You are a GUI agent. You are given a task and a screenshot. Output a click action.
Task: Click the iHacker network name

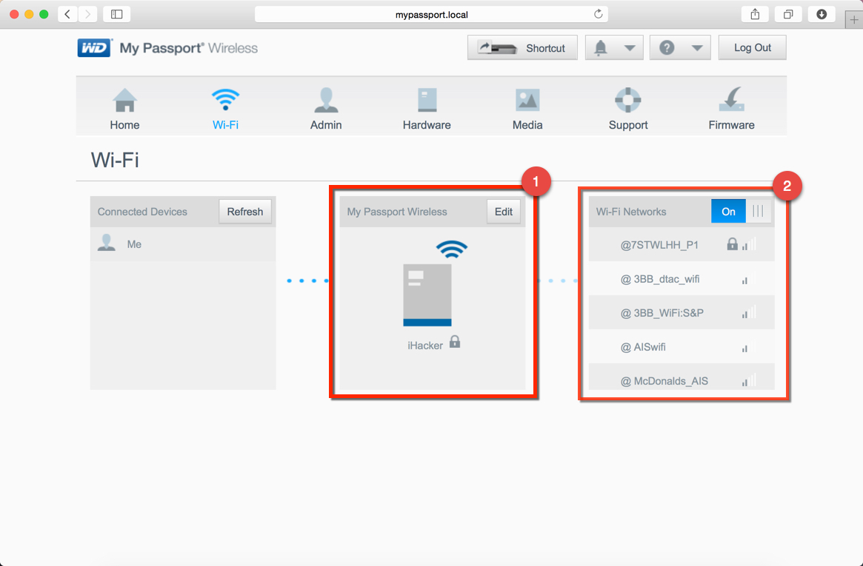tap(425, 346)
